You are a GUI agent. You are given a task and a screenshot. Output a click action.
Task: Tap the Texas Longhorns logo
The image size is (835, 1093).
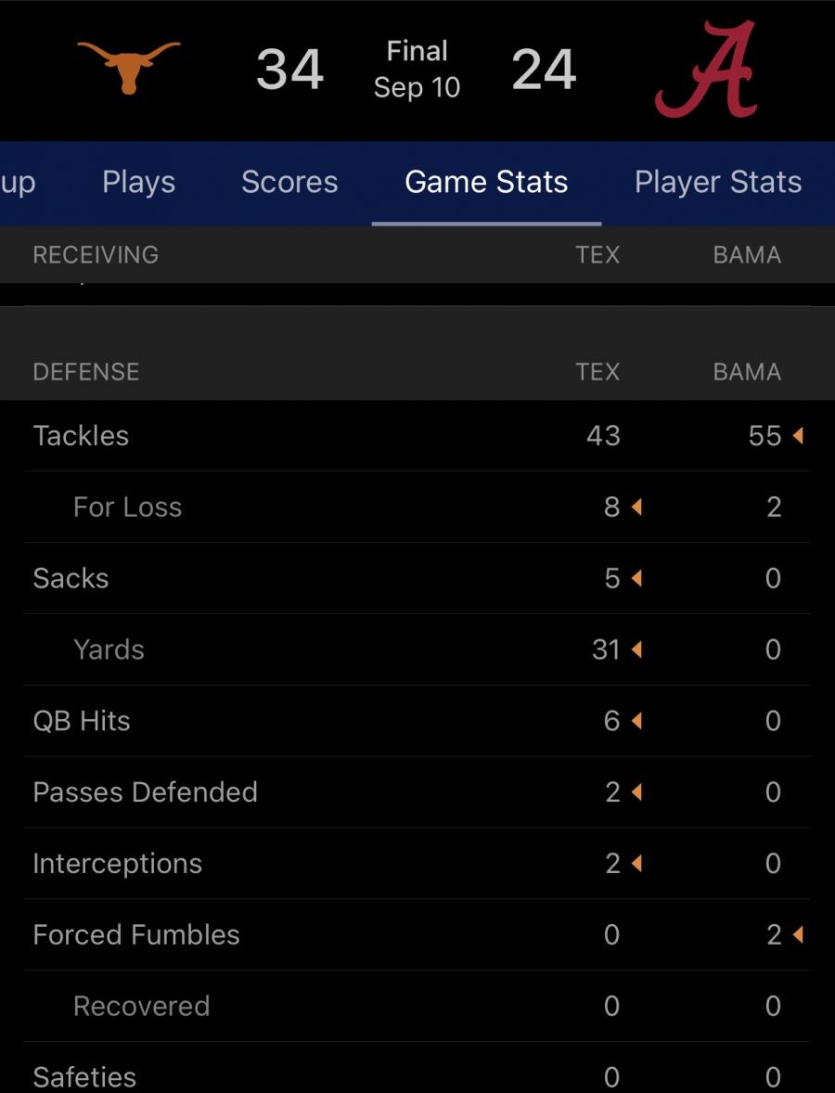(x=128, y=68)
